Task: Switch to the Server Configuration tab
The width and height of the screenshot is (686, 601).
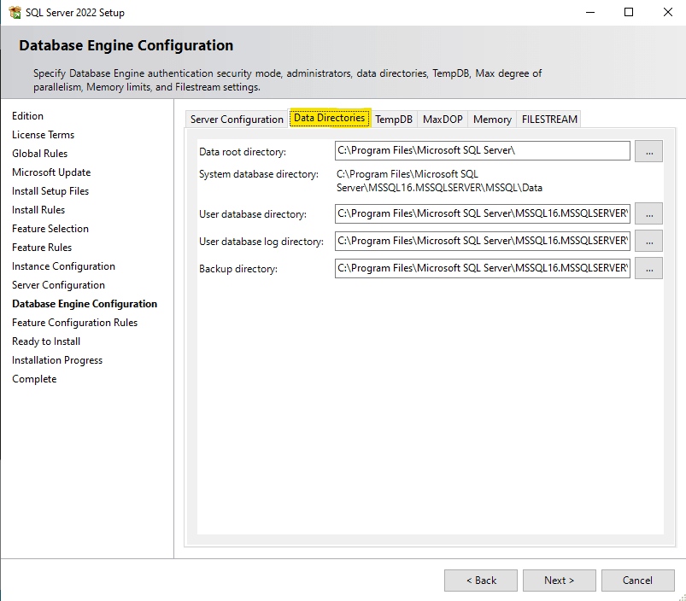Action: click(x=237, y=120)
